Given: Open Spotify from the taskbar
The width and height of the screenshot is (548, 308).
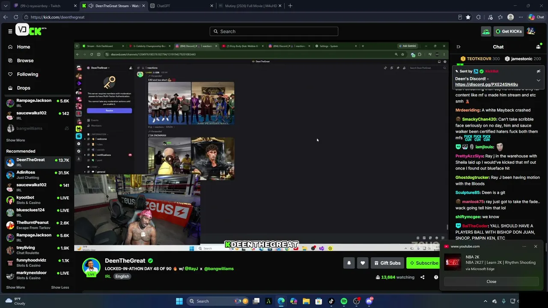Looking at the screenshot, I should click(x=344, y=301).
